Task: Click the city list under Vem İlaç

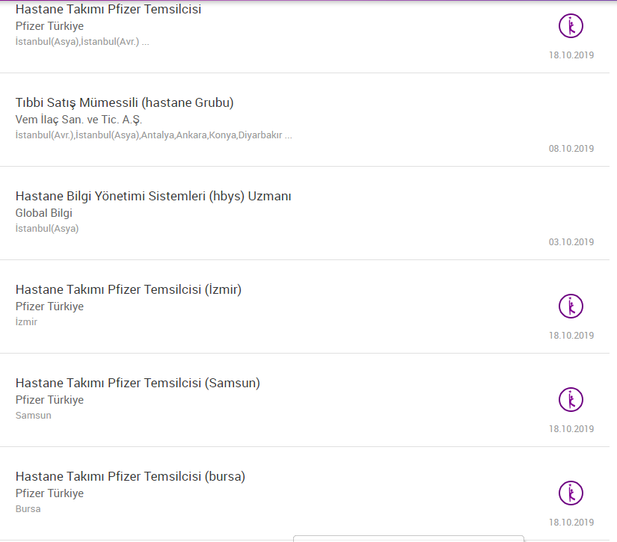Action: [x=153, y=135]
